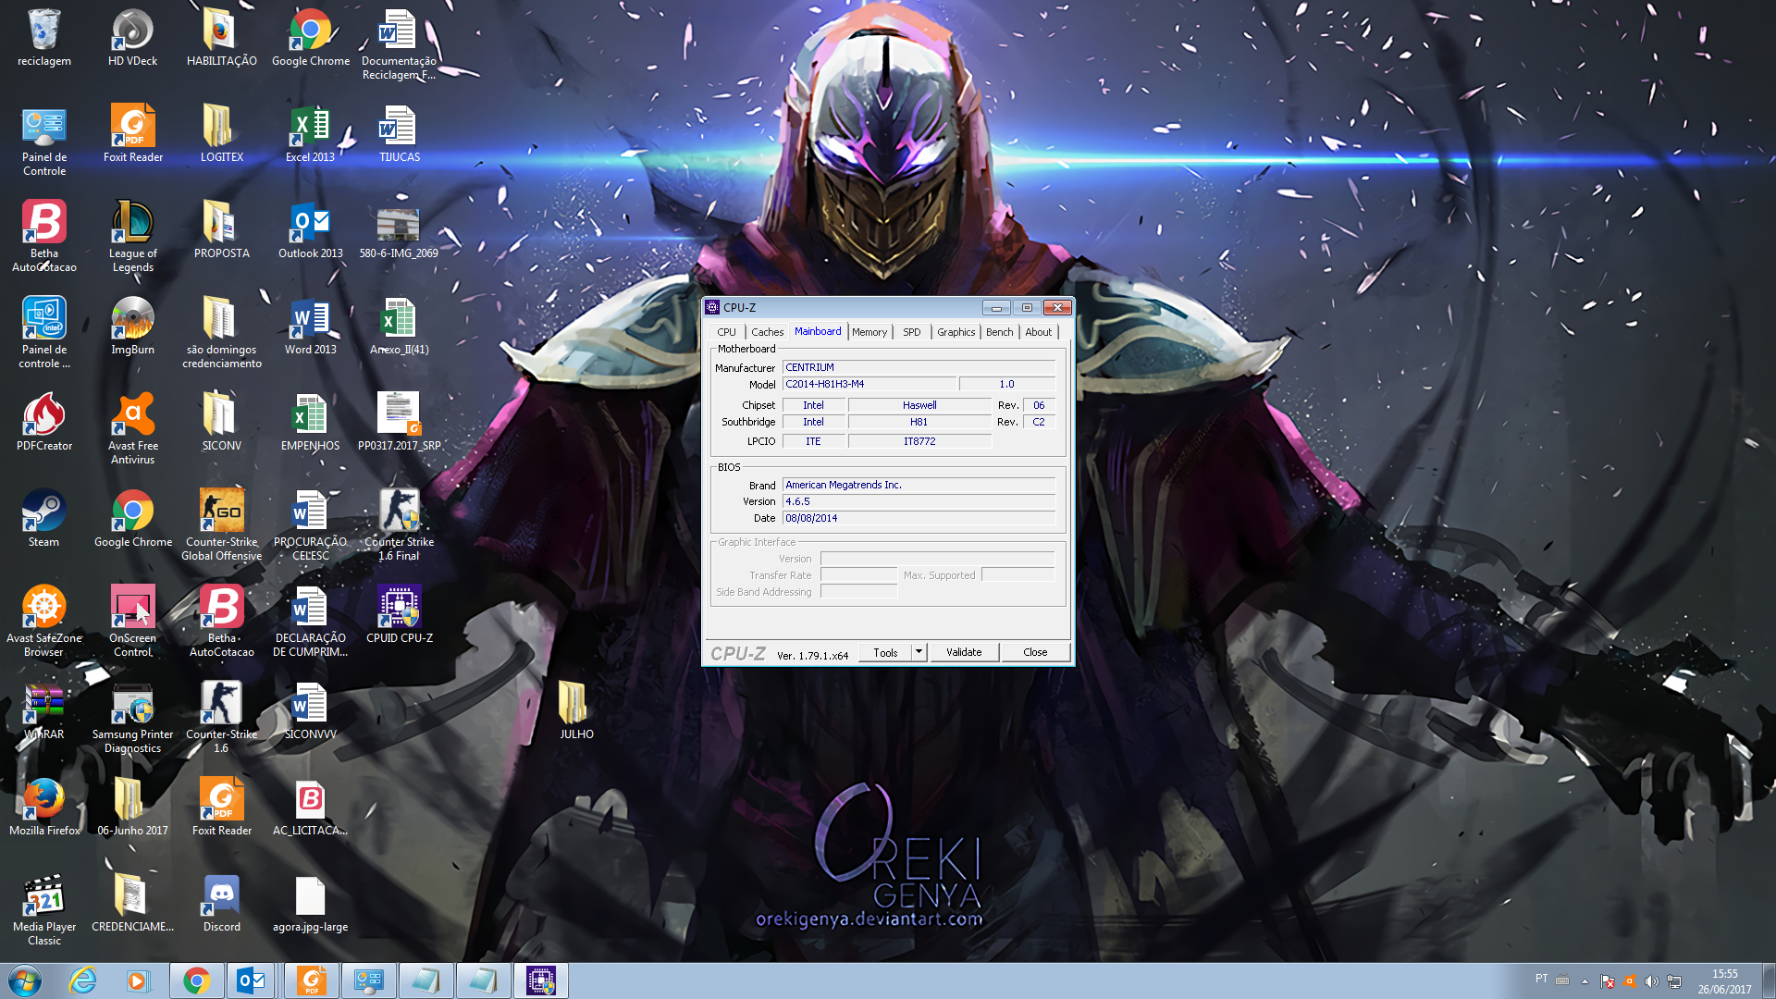Switch to the Bench tab

click(999, 332)
